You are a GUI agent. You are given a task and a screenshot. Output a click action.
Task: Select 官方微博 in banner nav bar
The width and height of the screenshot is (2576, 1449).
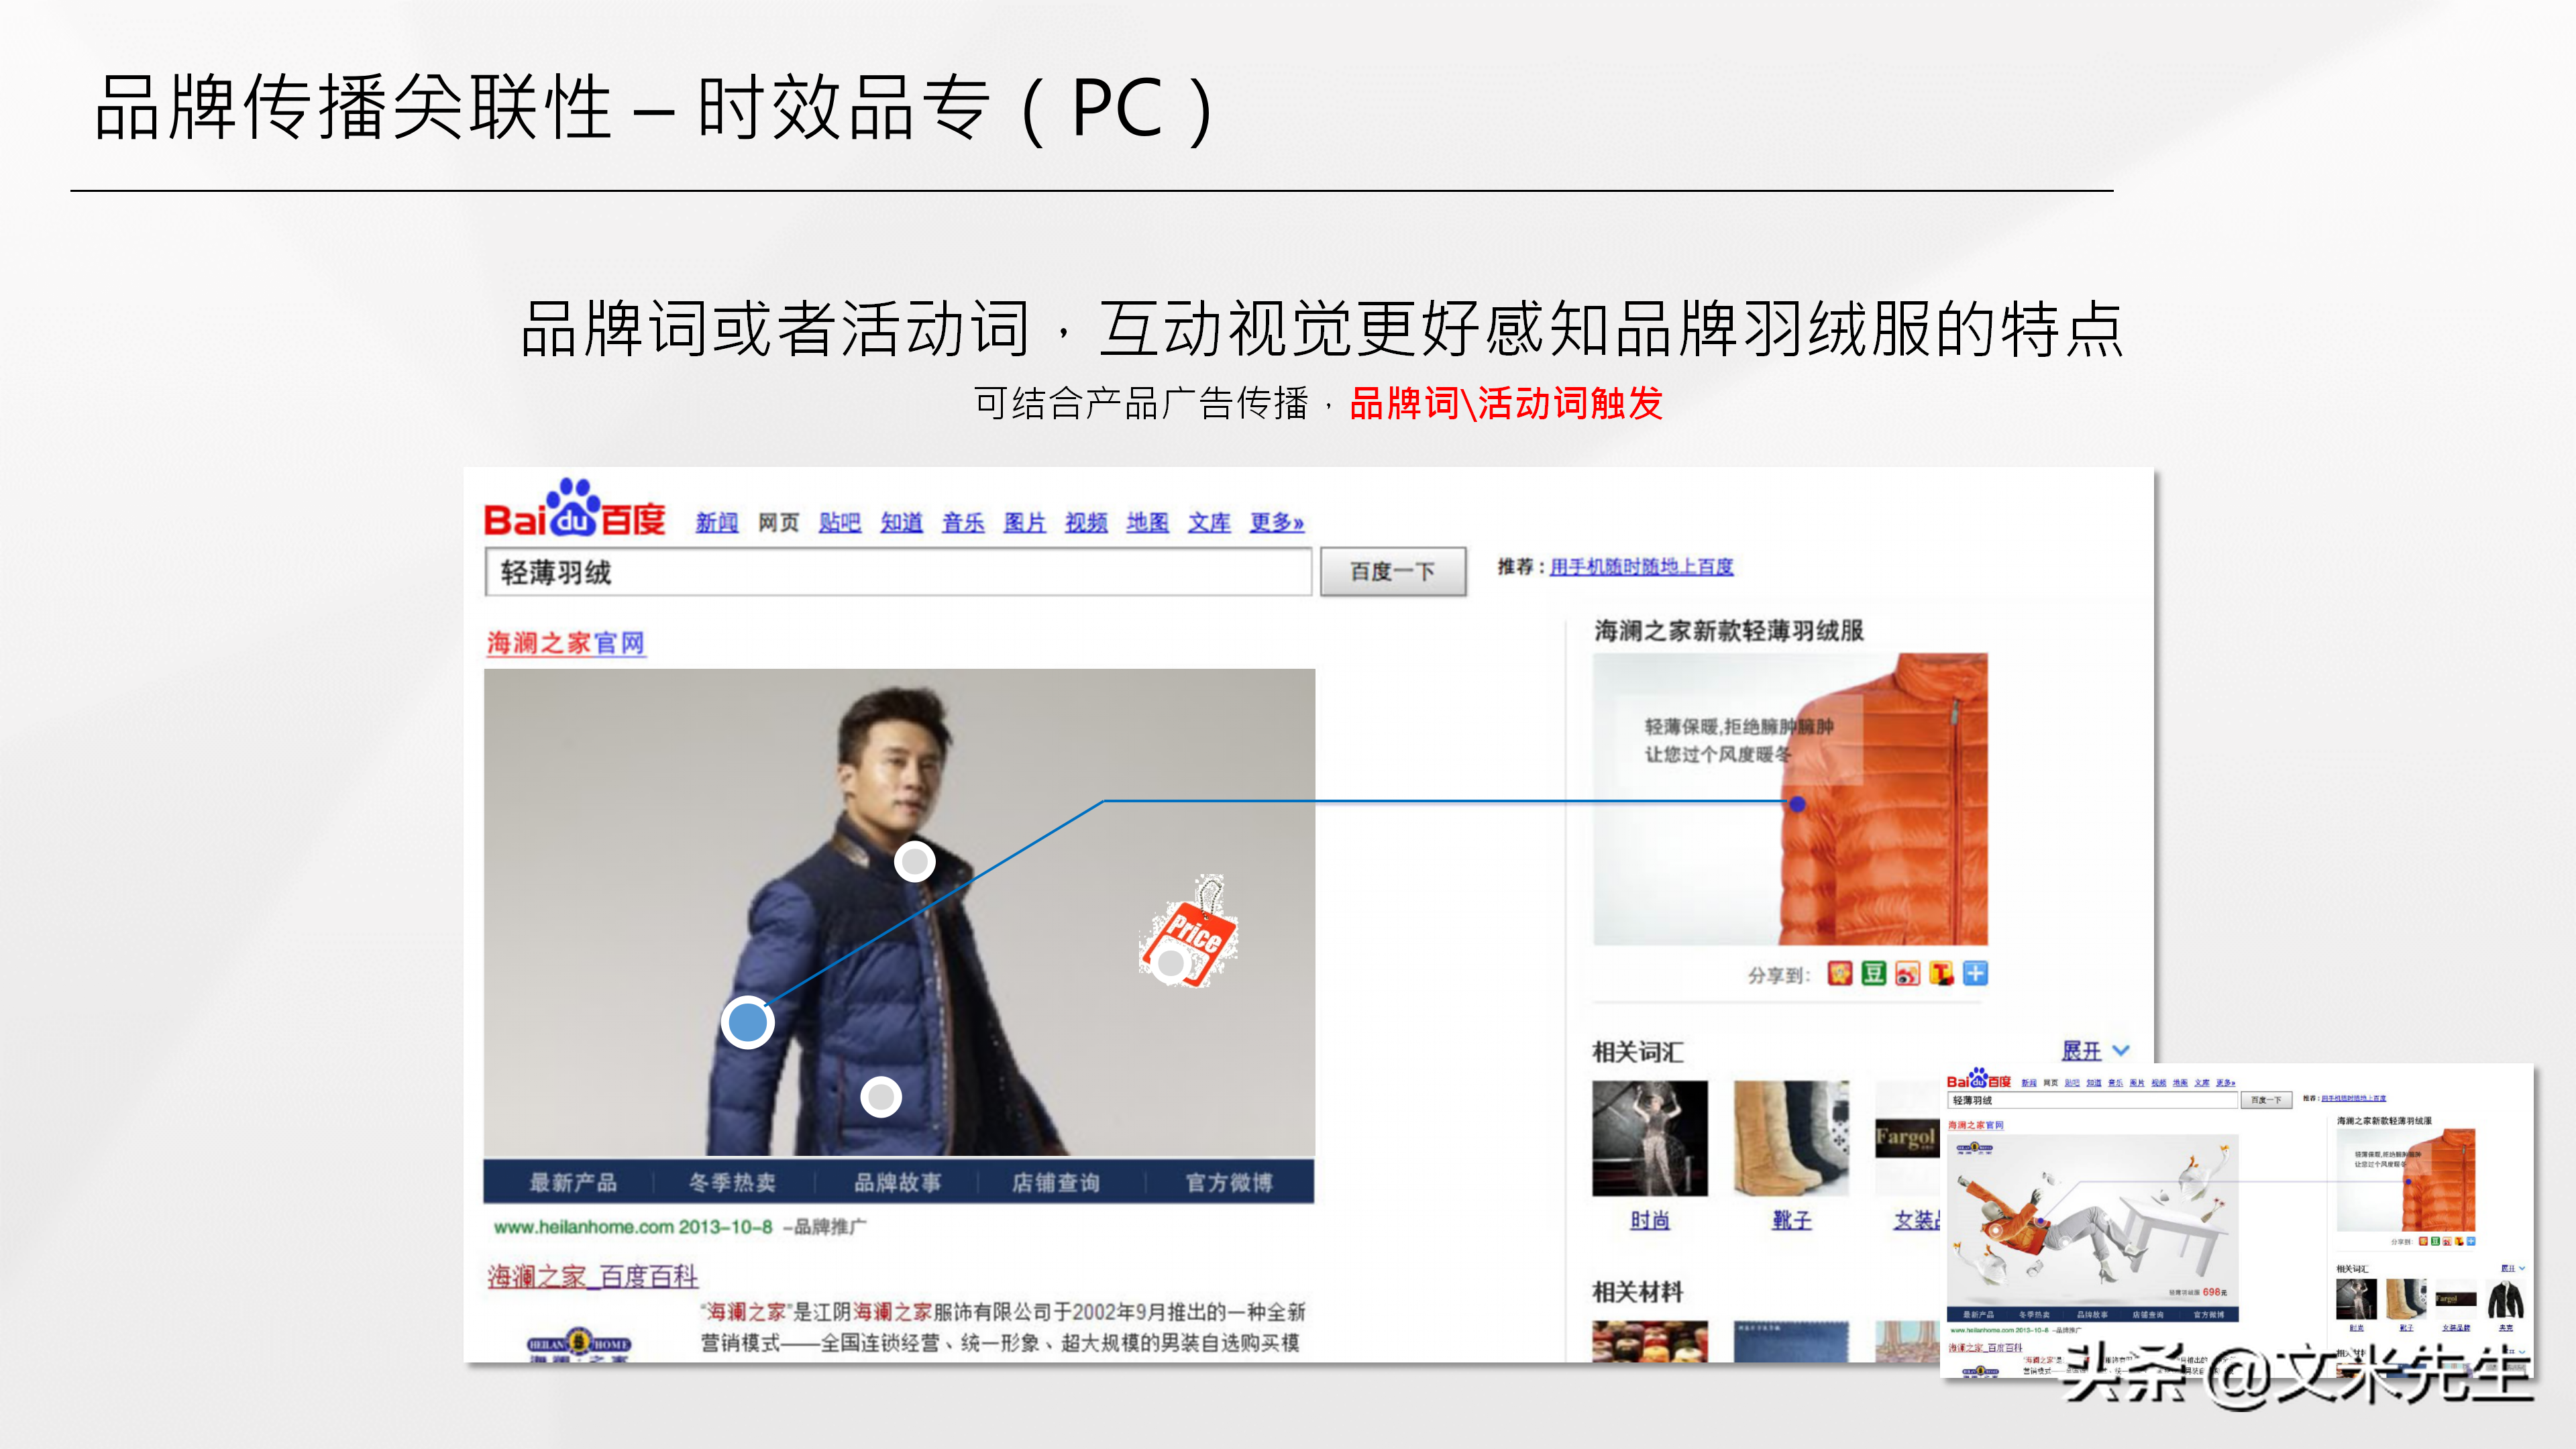coord(1229,1183)
